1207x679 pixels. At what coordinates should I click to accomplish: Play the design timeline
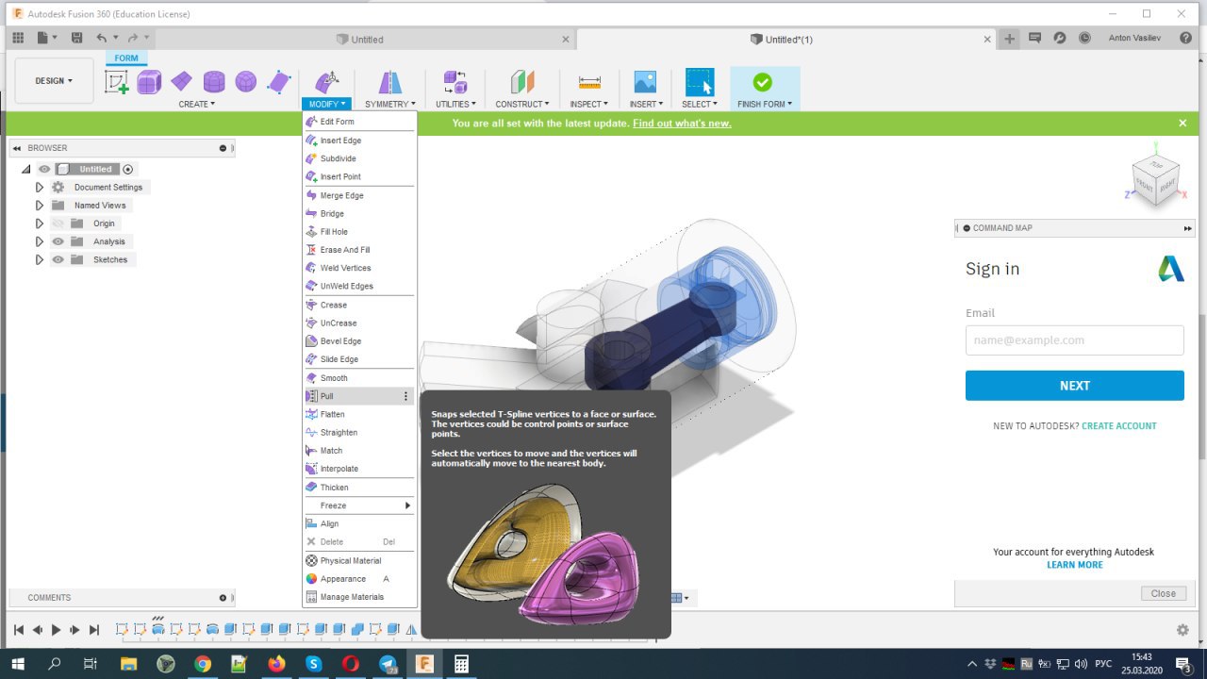click(x=56, y=630)
